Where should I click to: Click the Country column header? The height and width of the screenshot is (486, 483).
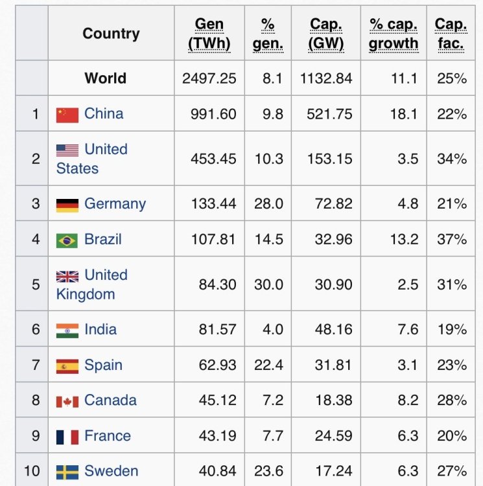click(x=111, y=34)
